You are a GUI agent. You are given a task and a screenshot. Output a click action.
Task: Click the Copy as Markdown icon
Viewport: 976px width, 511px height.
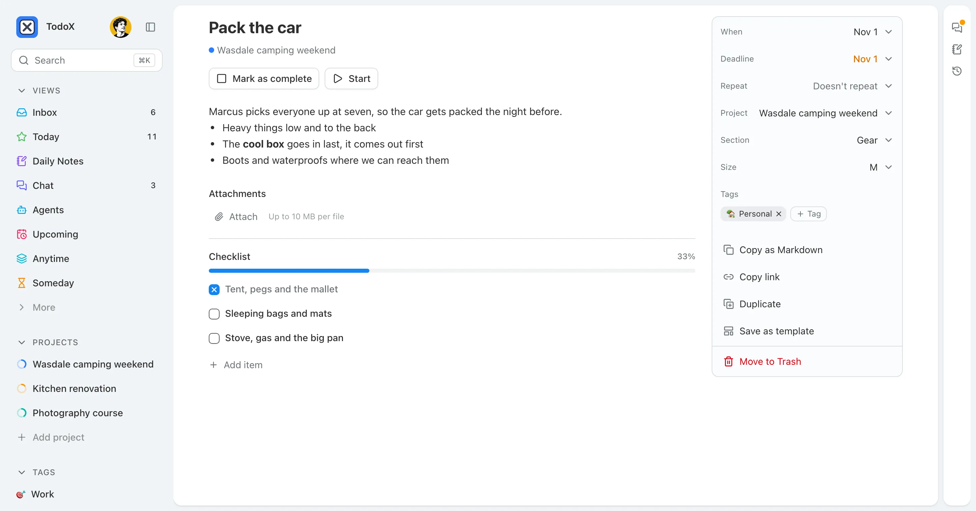click(728, 250)
